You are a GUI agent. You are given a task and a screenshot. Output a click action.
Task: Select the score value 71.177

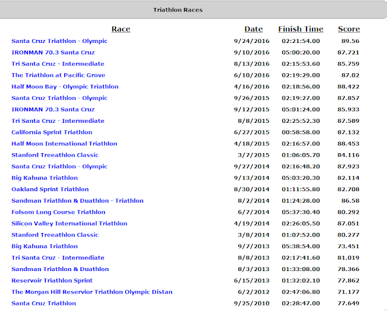348,292
